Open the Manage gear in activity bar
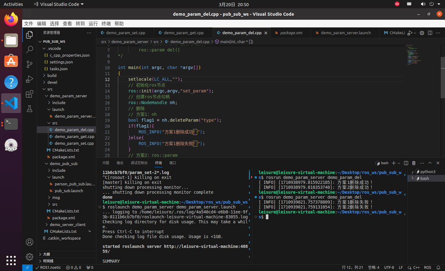Screen dimensions: 445x271 pyautogui.click(x=30, y=257)
